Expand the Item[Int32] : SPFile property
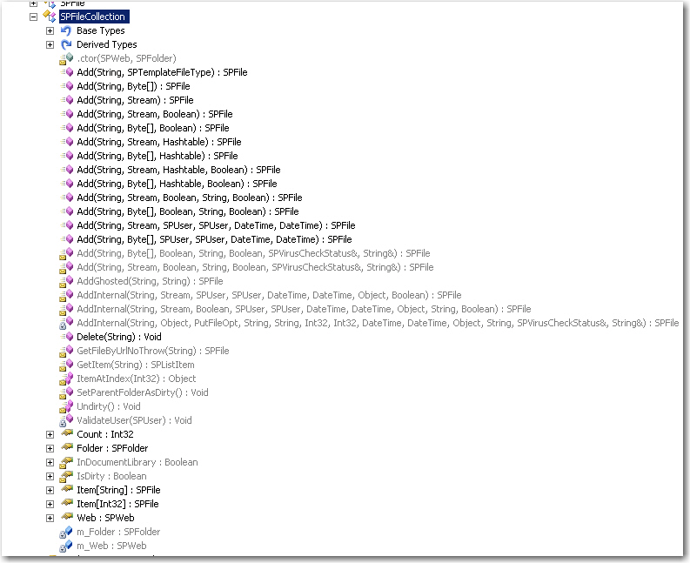The width and height of the screenshot is (690, 563). point(50,504)
